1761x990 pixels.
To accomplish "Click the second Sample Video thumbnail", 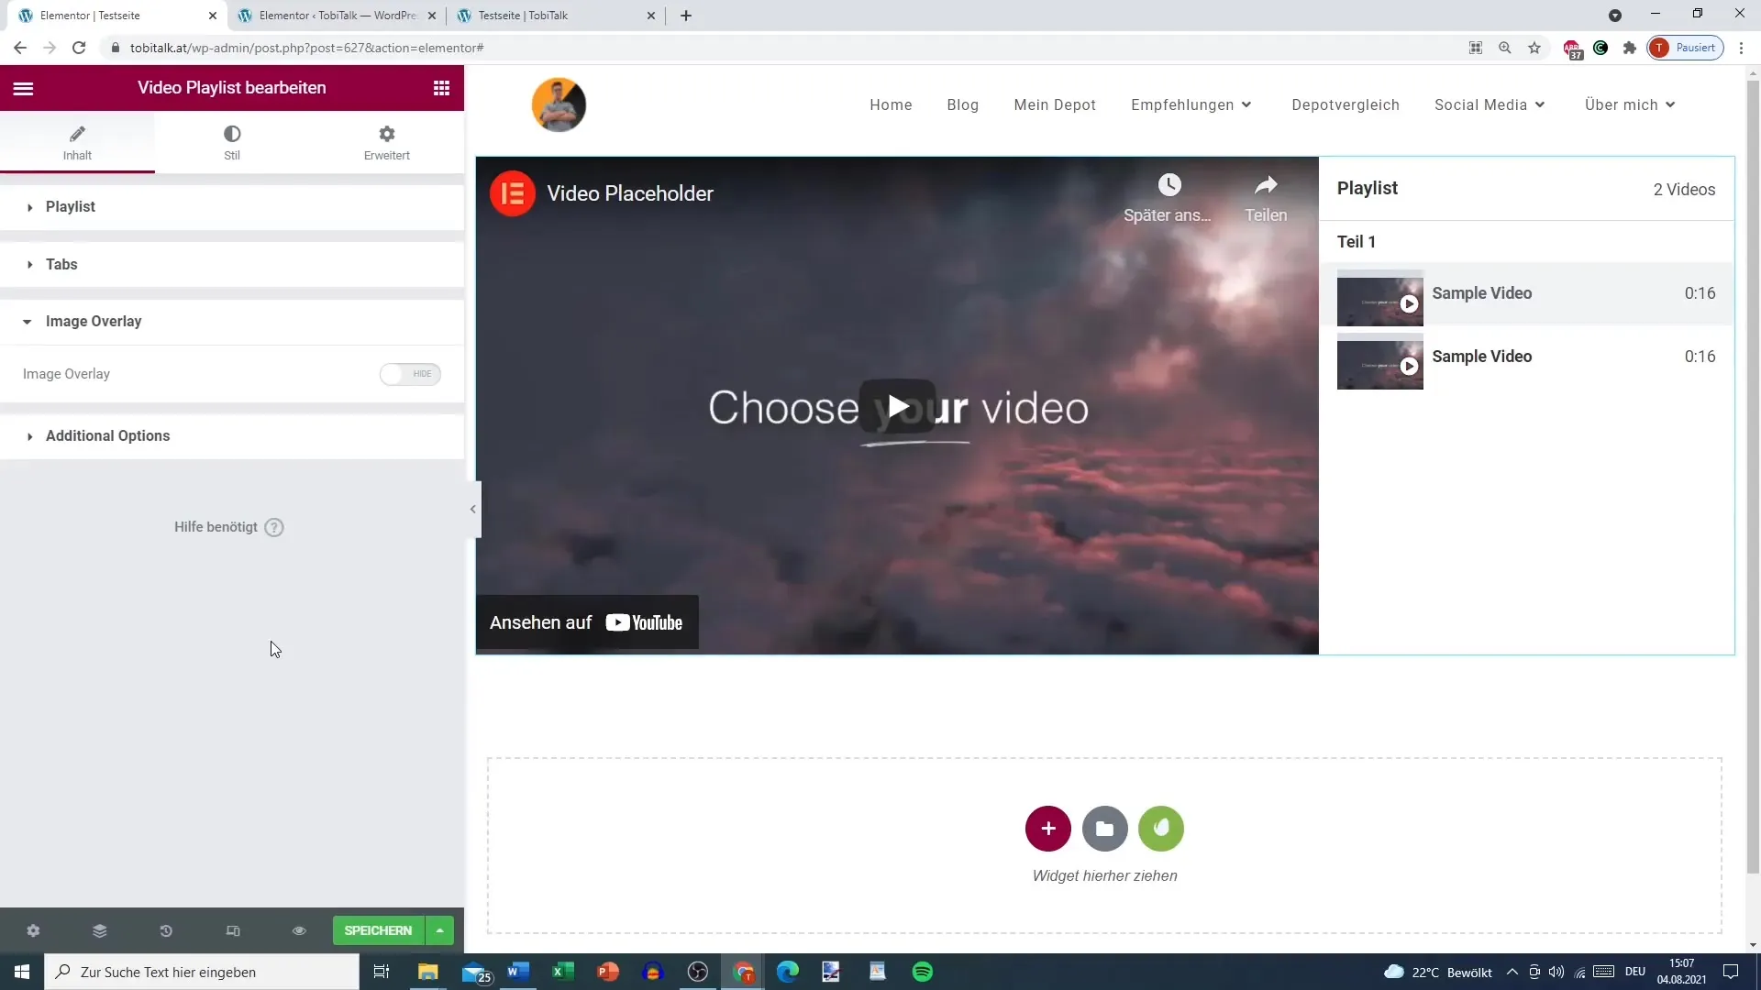I will tap(1379, 364).
